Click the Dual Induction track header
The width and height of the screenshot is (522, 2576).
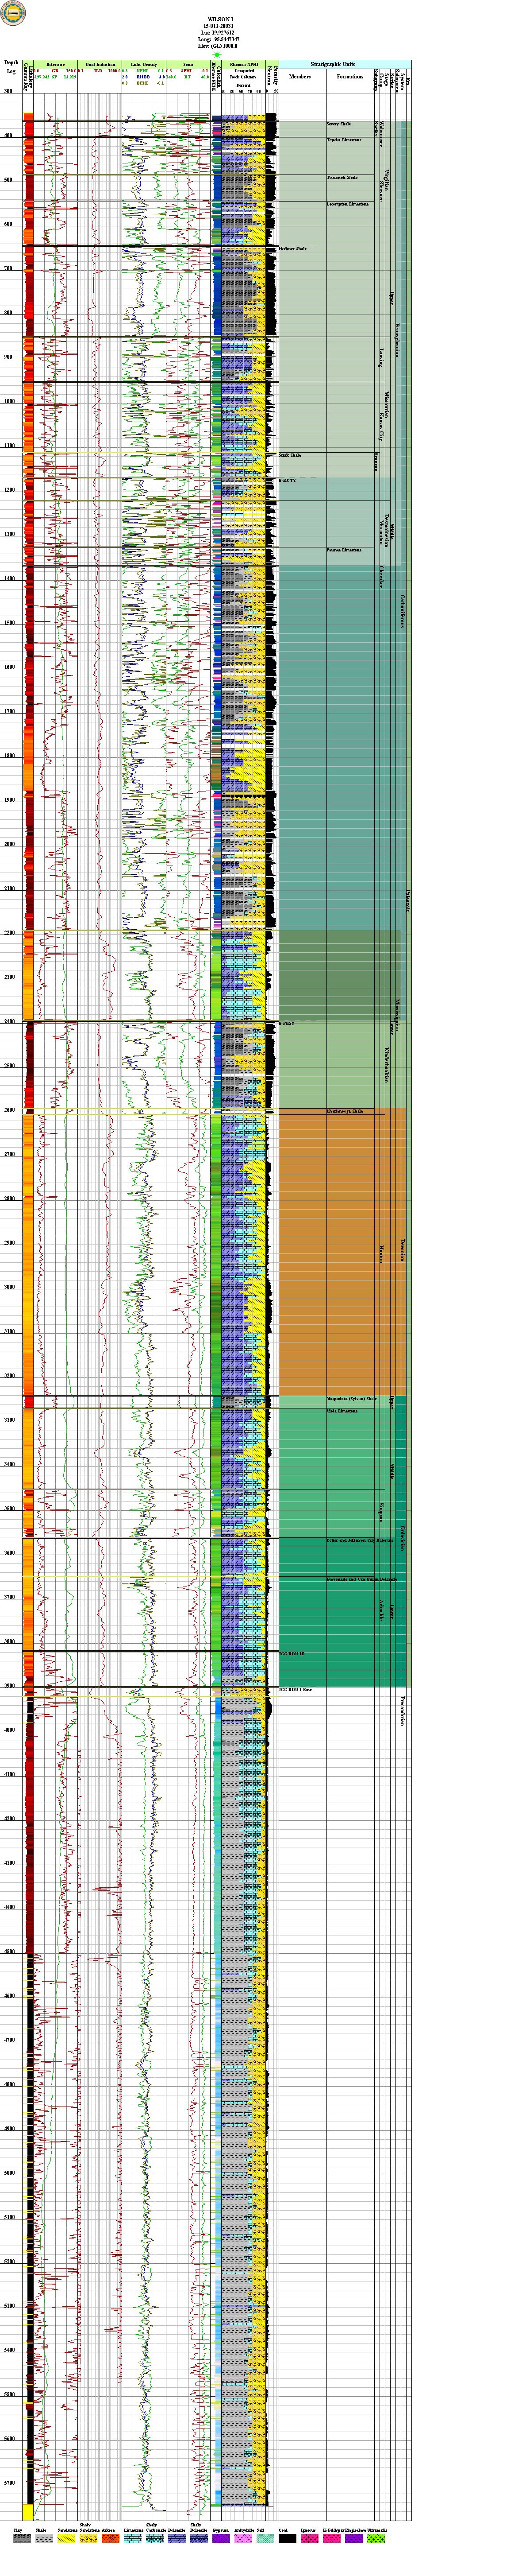[101, 64]
